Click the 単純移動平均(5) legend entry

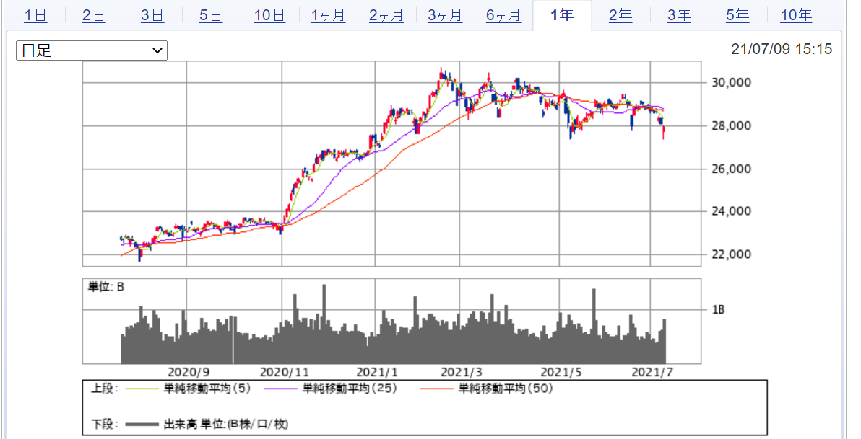(189, 389)
